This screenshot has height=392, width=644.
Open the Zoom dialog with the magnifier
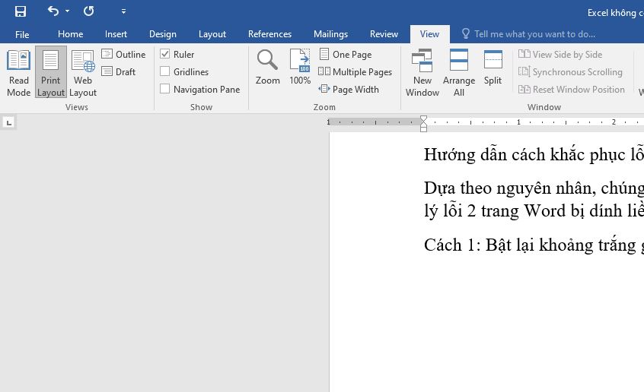pyautogui.click(x=267, y=68)
